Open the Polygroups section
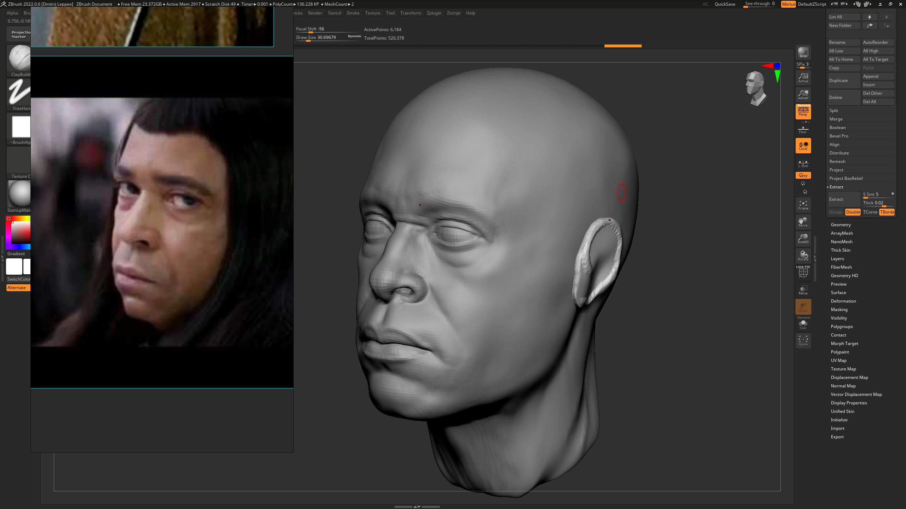This screenshot has height=509, width=906. tap(842, 327)
